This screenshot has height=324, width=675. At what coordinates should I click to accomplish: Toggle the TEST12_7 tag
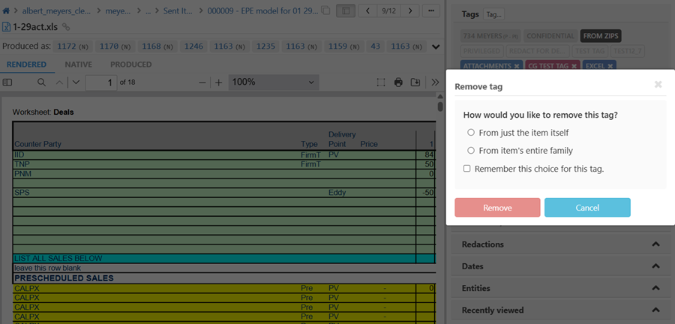[627, 51]
